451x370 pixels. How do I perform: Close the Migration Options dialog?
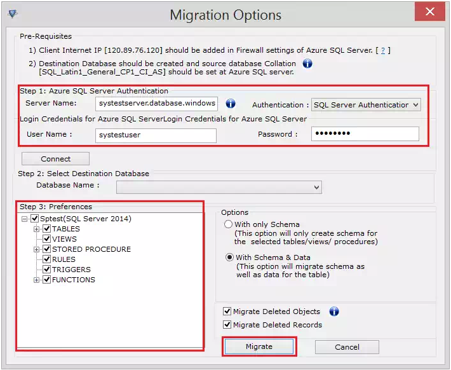point(430,11)
